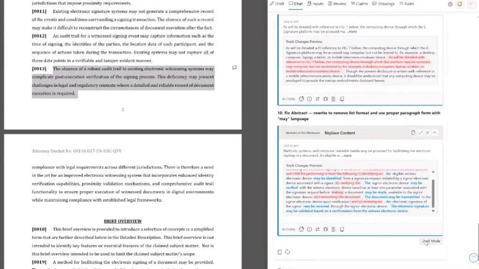
Task: Open the Rules tab
Action: [x=406, y=4]
